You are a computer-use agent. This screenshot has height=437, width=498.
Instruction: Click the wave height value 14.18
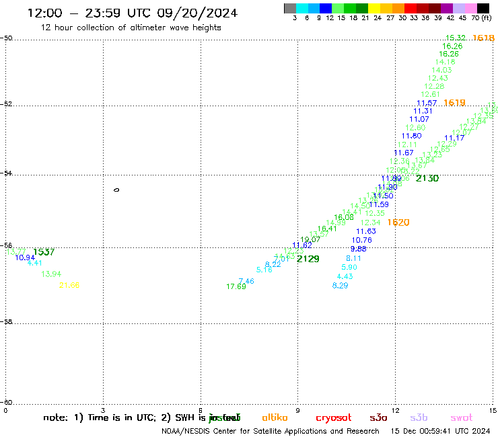(445, 62)
